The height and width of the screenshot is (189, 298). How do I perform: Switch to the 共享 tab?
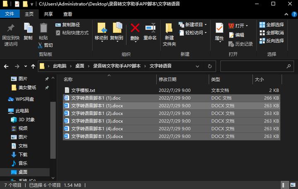pos(48,14)
